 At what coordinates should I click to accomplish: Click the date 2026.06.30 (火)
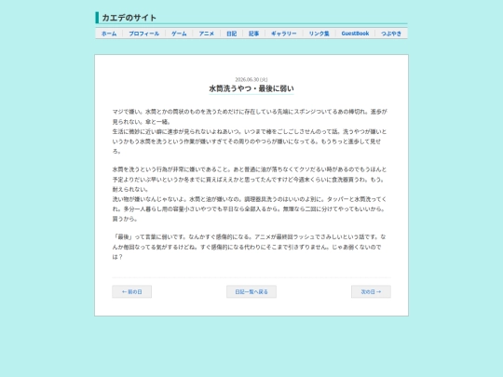(x=251, y=79)
